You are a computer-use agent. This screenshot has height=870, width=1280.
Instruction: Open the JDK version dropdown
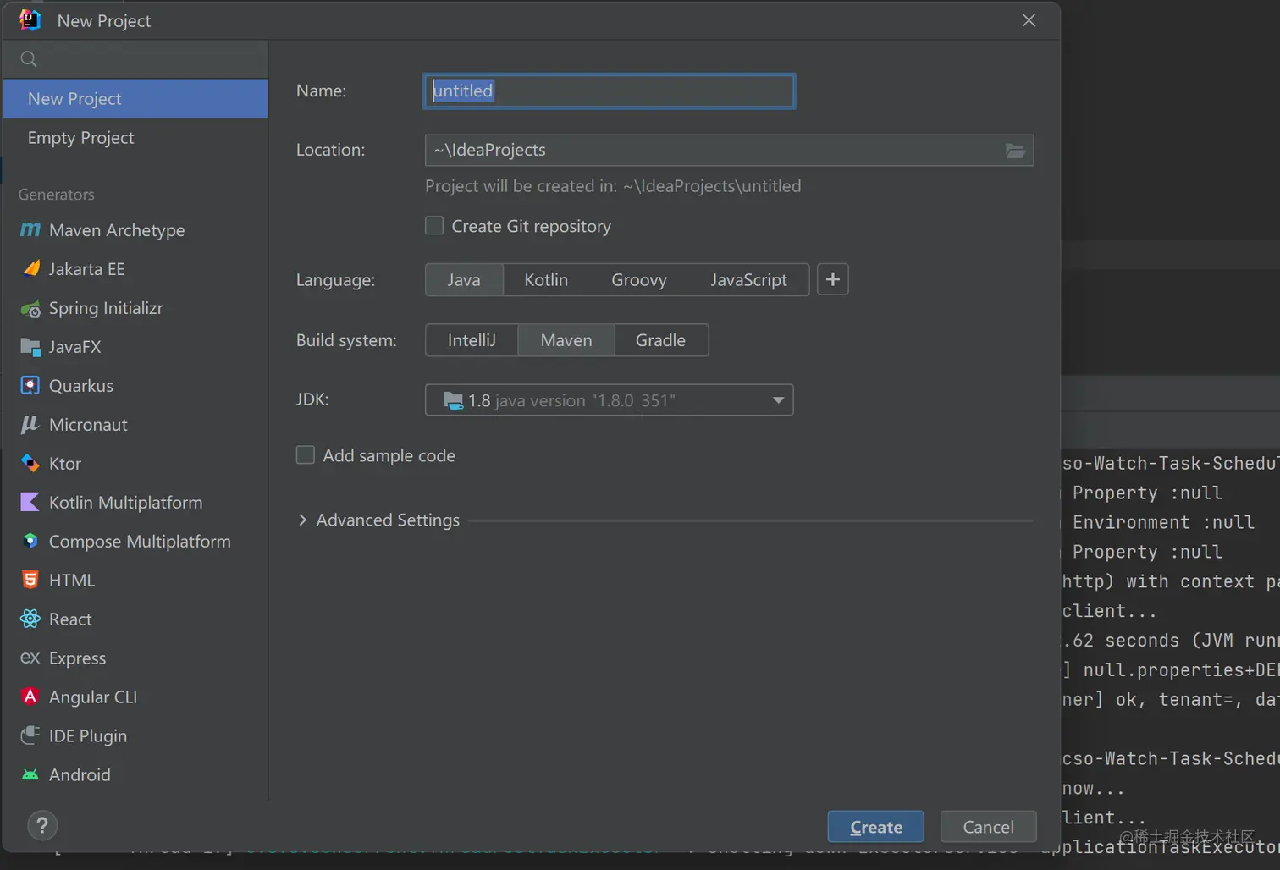[778, 400]
